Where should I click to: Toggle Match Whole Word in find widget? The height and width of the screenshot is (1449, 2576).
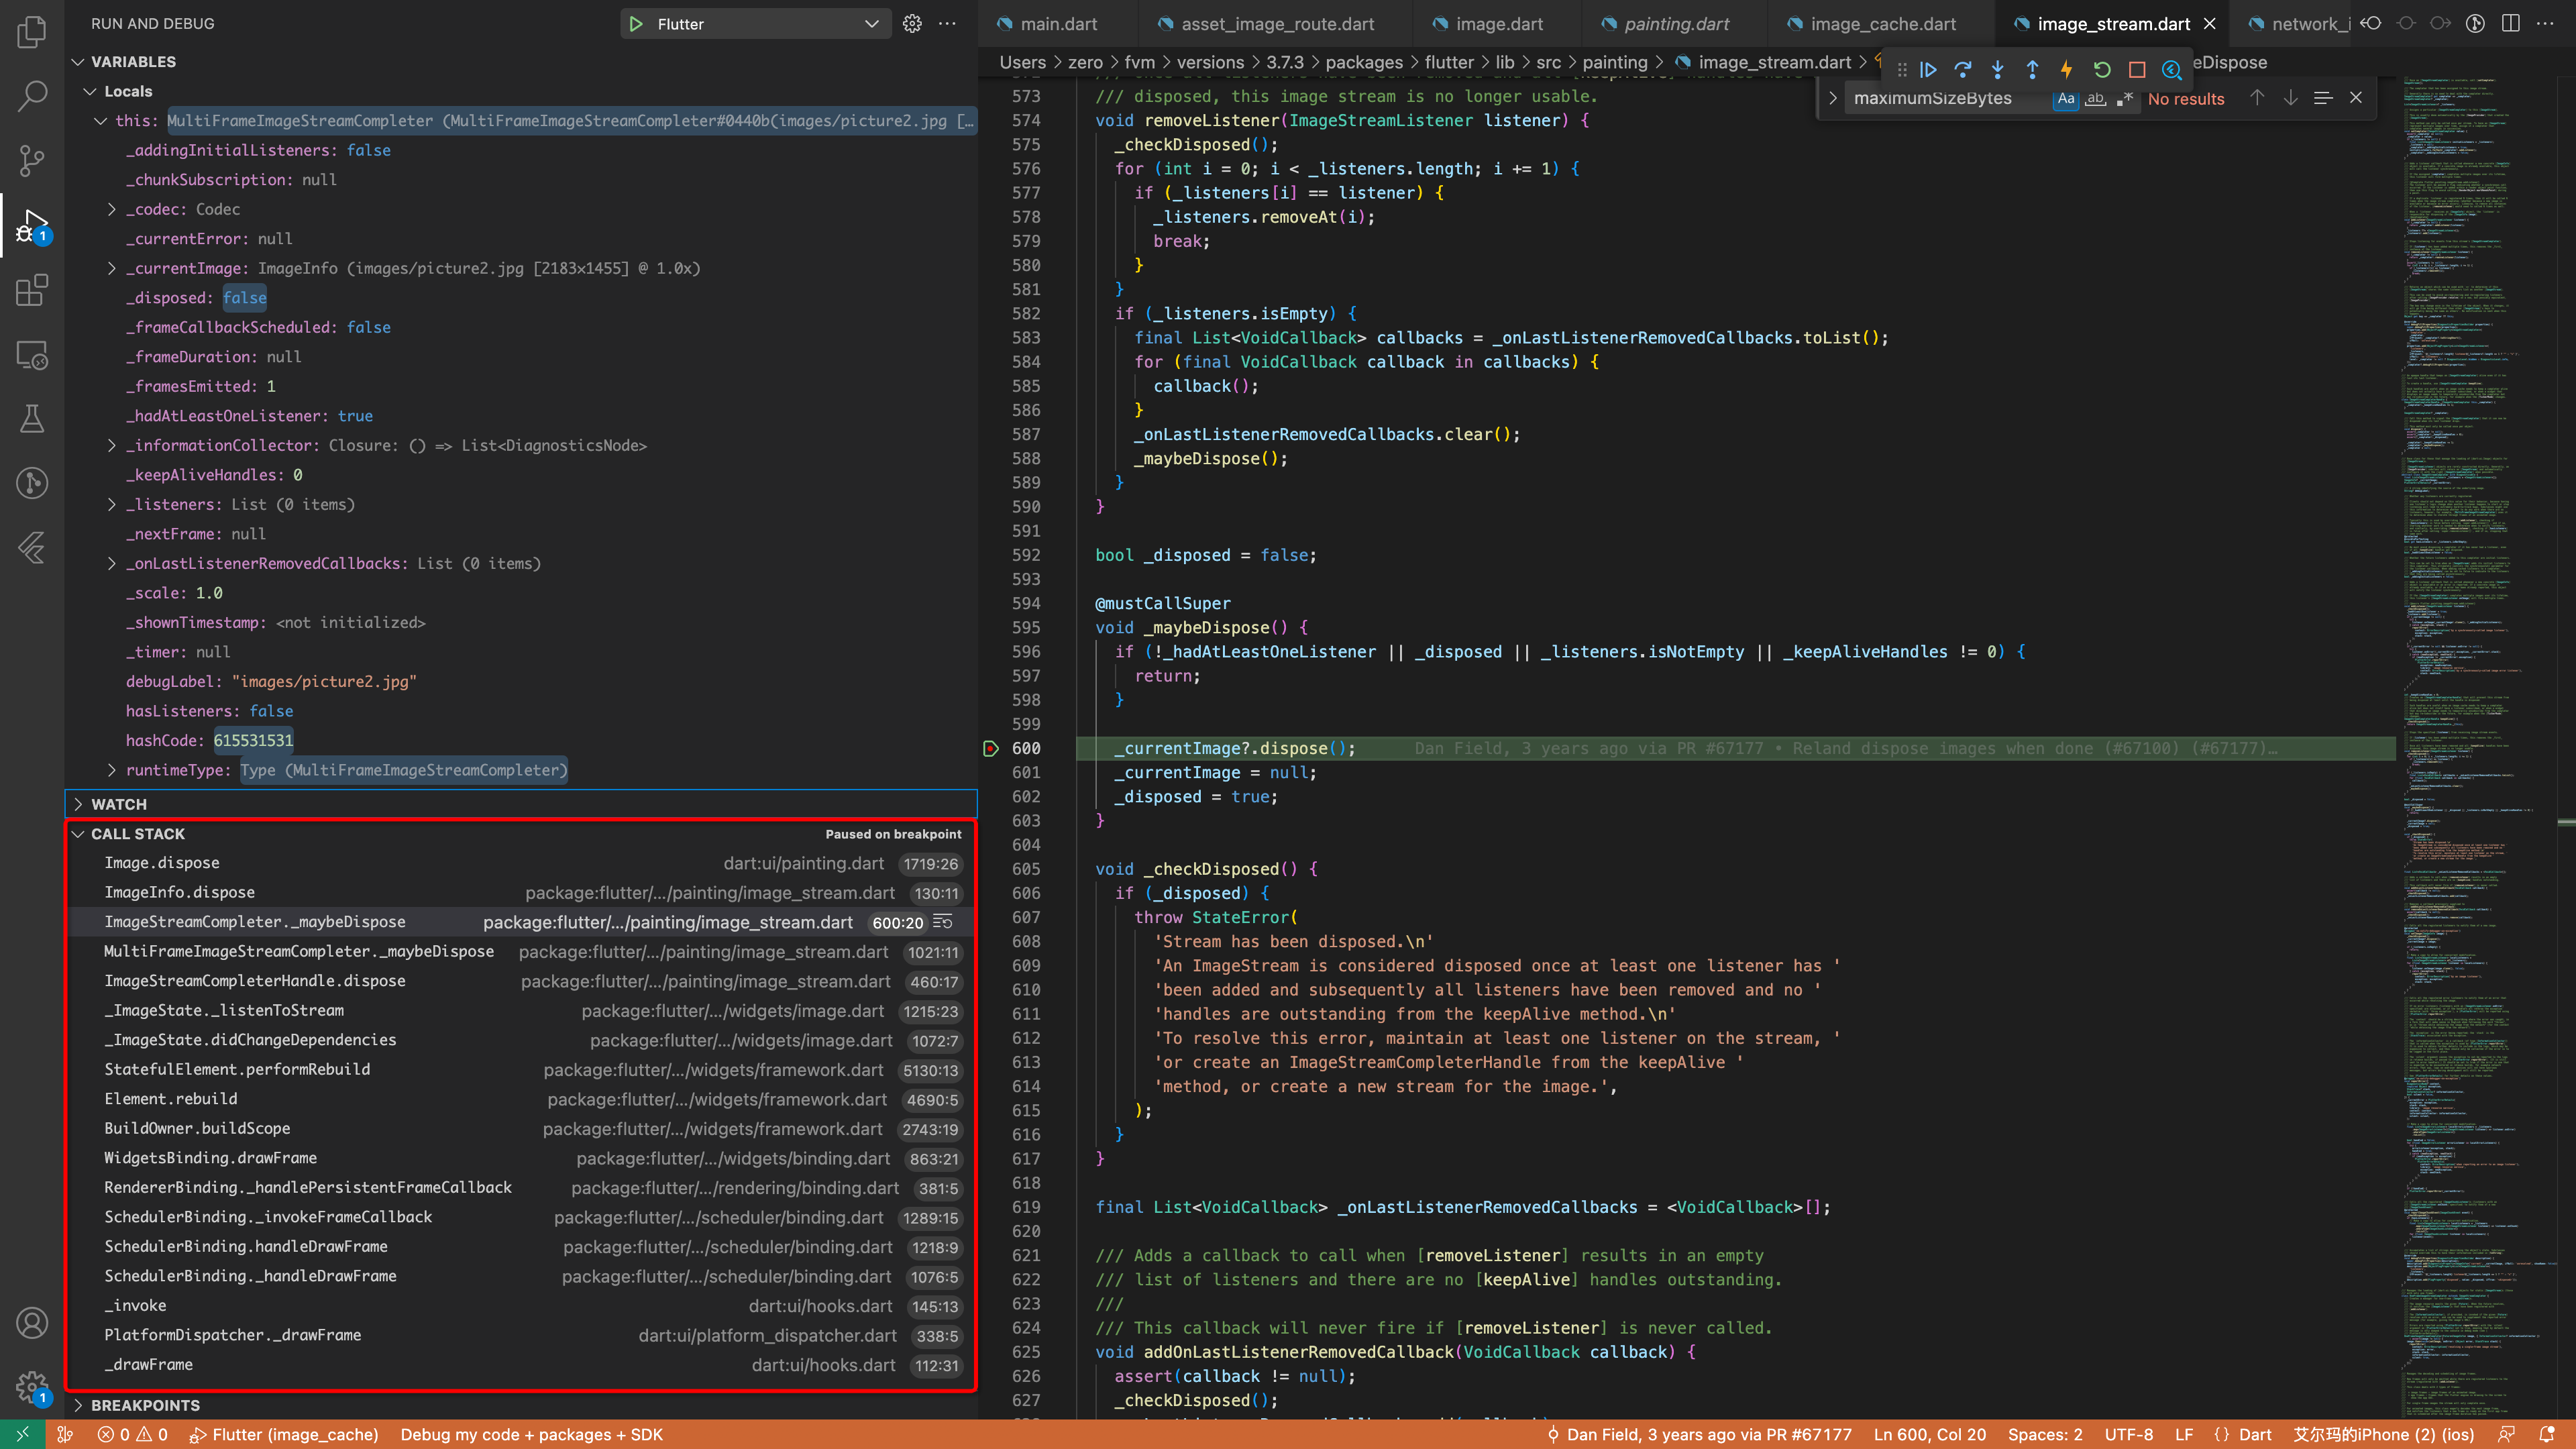point(2095,99)
